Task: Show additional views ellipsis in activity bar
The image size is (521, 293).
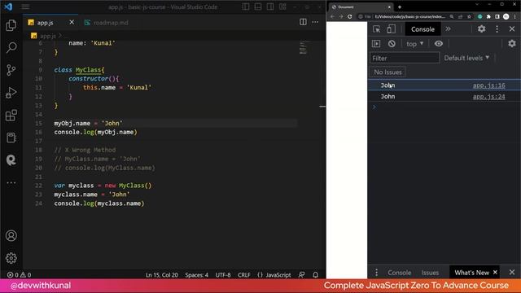Action: [11, 182]
